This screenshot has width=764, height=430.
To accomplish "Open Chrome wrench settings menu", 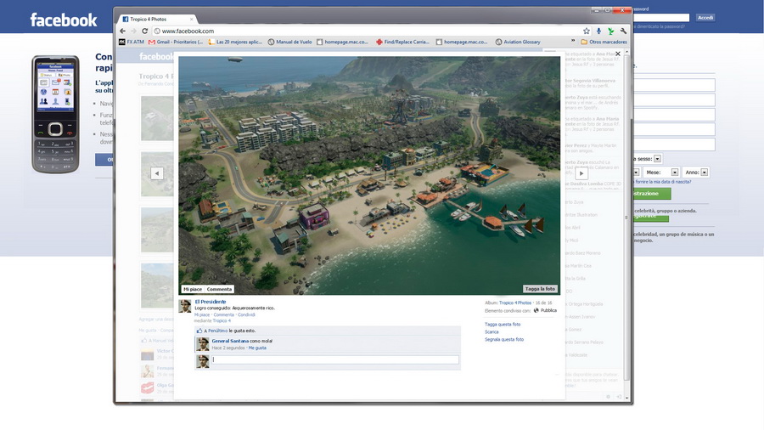I will [623, 31].
